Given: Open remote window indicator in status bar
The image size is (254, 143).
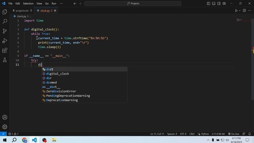Looking at the screenshot, I should (3, 134).
